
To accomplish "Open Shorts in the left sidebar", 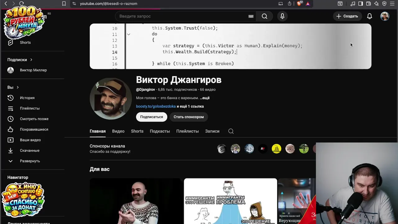I will [25, 43].
